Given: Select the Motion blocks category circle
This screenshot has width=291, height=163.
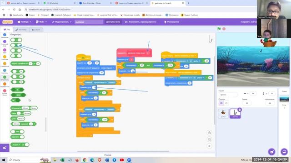Looking at the screenshot, I should coord(5,35).
